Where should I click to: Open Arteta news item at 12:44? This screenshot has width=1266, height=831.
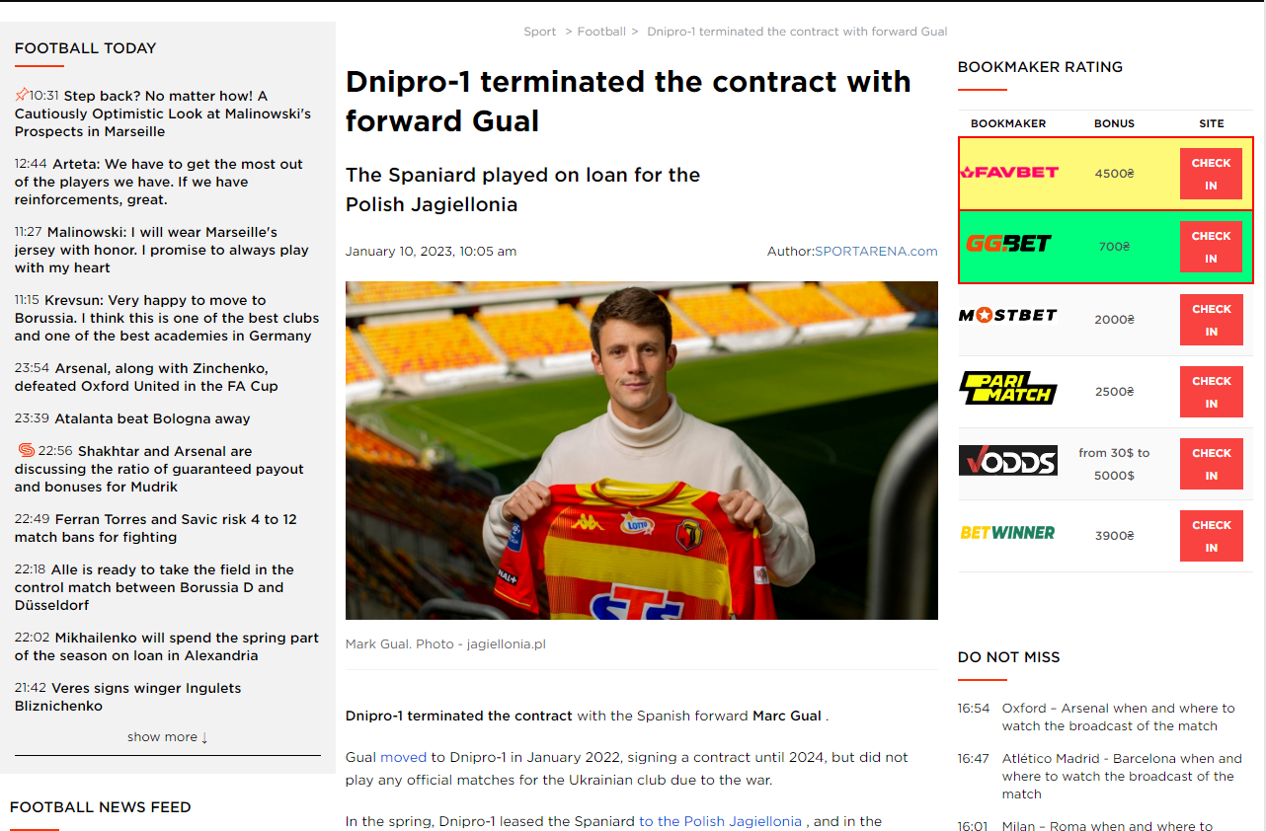coord(159,182)
